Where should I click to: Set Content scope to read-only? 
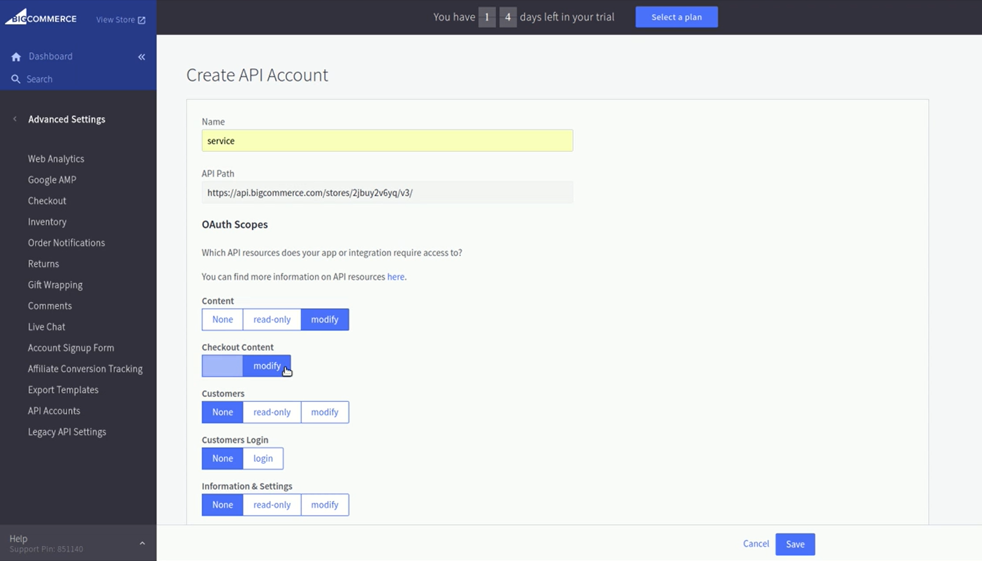click(272, 320)
